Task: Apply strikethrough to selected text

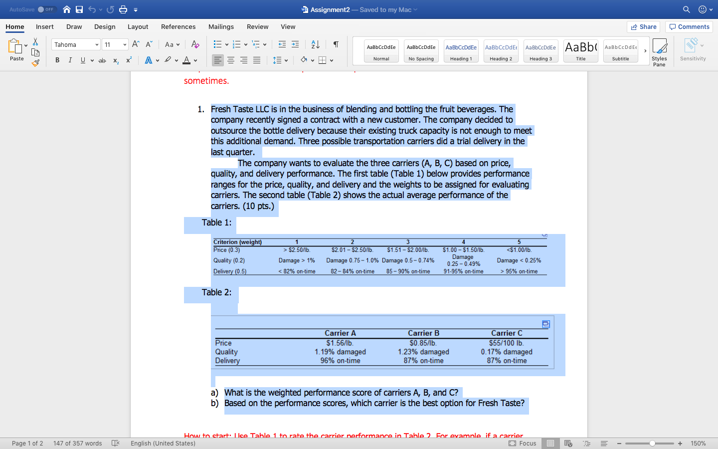Action: point(102,59)
